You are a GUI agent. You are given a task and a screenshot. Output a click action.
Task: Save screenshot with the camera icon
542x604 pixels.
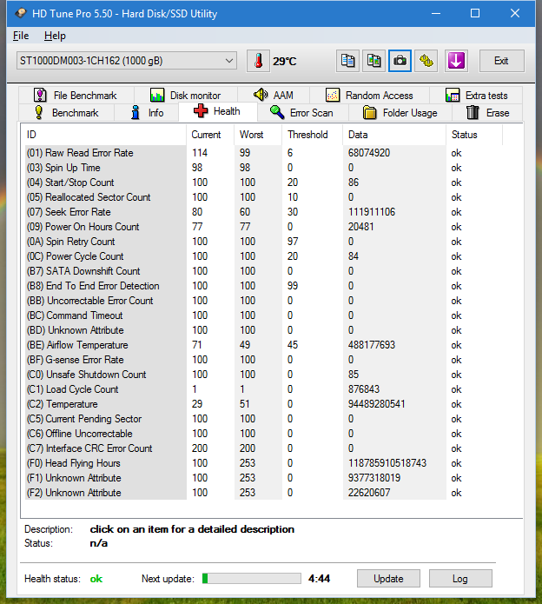pos(400,61)
